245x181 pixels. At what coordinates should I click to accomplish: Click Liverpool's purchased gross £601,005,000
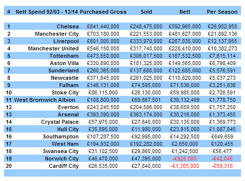pos(103,41)
